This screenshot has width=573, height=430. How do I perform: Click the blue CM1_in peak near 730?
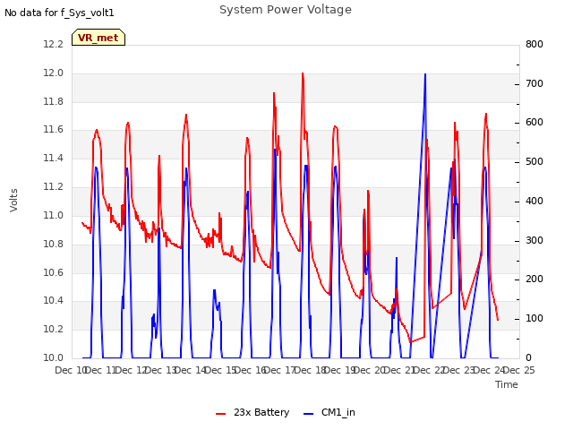pos(425,74)
